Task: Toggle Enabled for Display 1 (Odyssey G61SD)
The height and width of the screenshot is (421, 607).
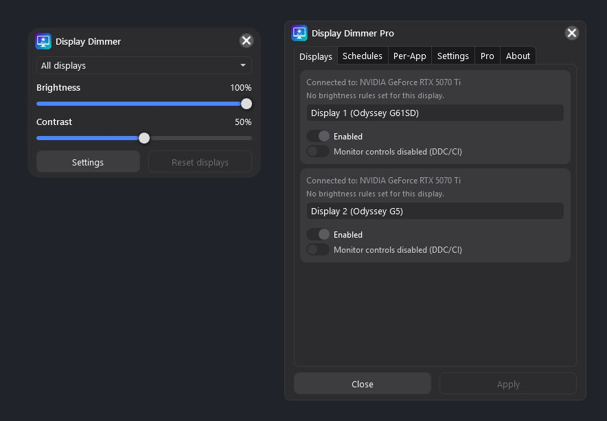Action: (x=318, y=136)
